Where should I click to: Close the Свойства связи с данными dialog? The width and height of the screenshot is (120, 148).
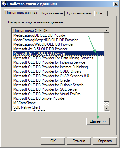tap(116, 4)
